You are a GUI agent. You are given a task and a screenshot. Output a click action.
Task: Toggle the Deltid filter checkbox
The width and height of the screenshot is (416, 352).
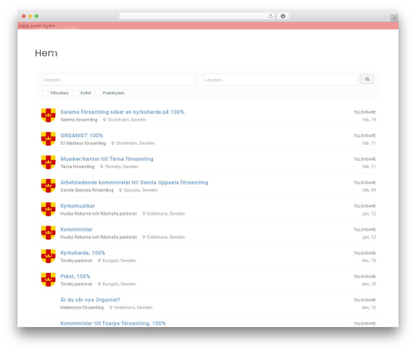coord(76,93)
